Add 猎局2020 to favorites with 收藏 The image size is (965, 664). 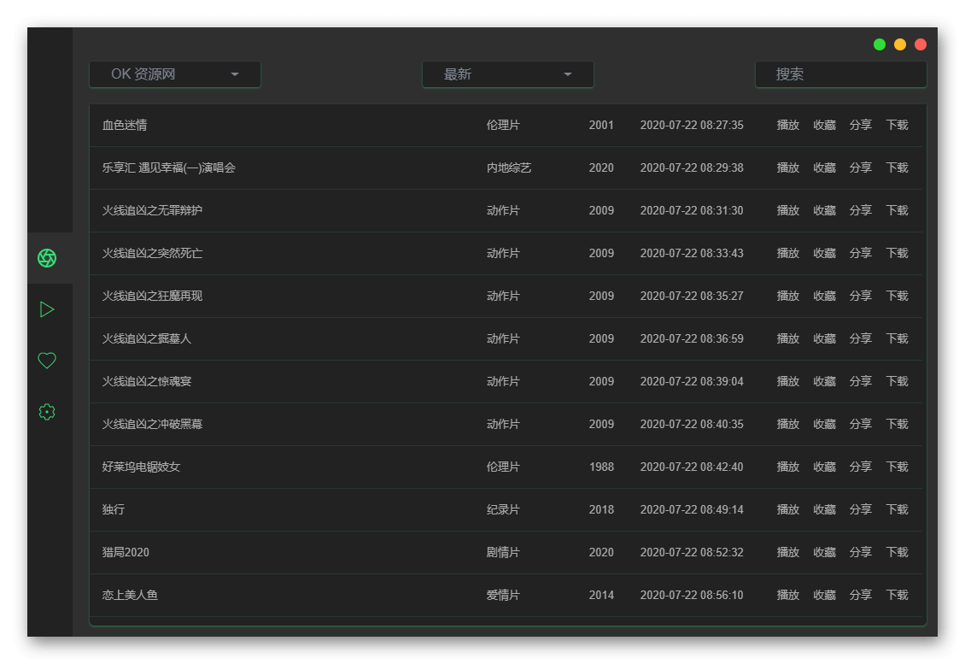[824, 552]
